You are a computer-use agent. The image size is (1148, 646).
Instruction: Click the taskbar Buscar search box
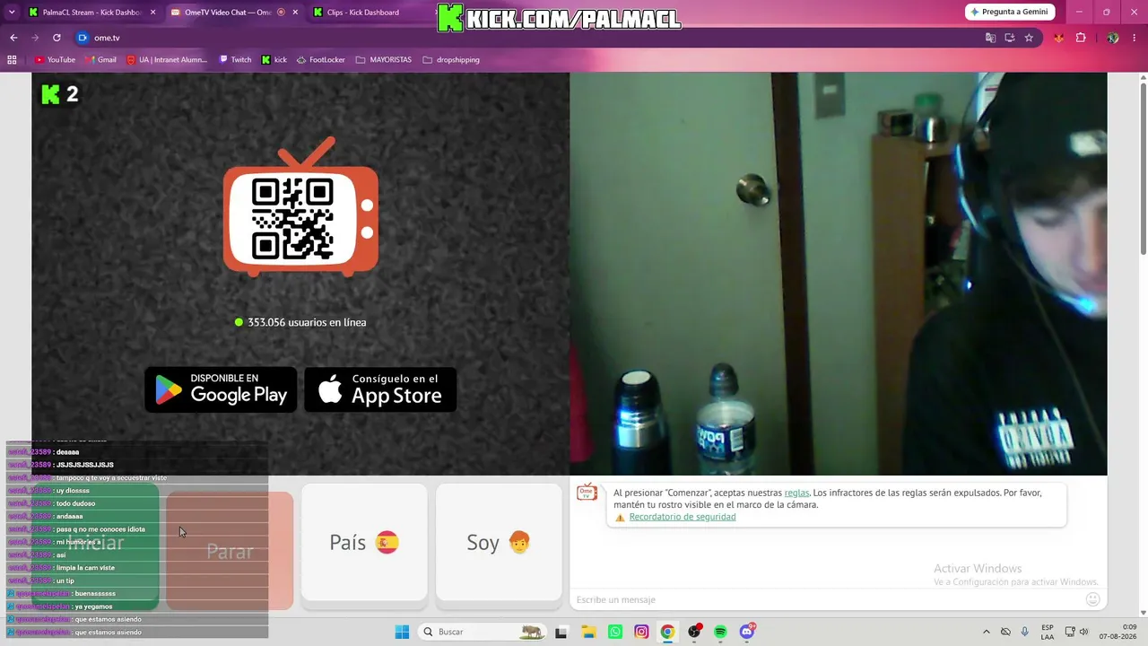[483, 632]
